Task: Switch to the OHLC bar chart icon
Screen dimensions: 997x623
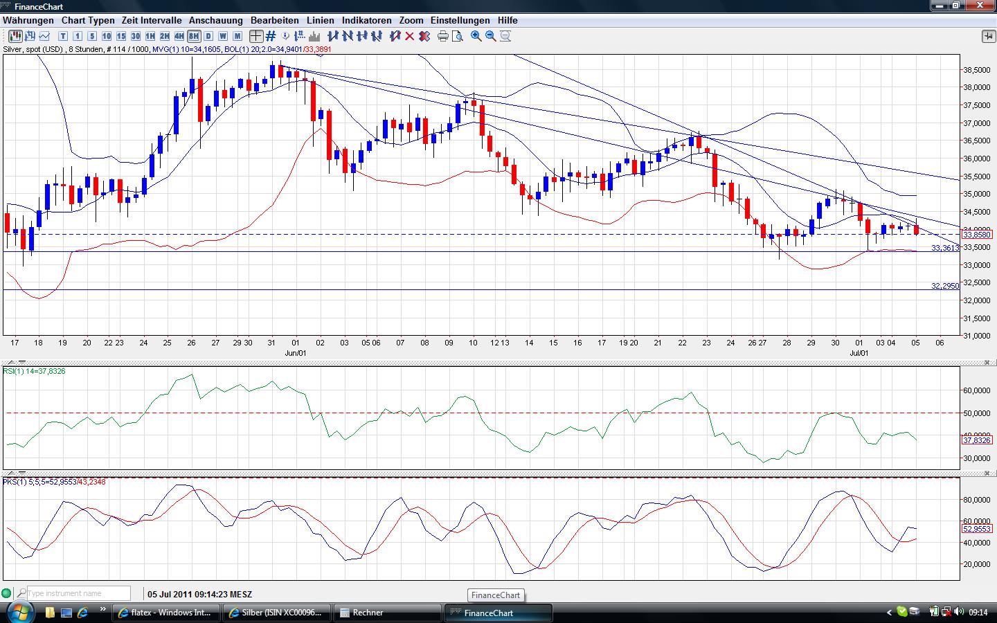Action: tap(30, 36)
